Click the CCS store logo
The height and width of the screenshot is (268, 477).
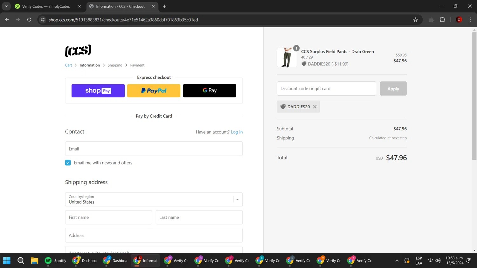[78, 50]
